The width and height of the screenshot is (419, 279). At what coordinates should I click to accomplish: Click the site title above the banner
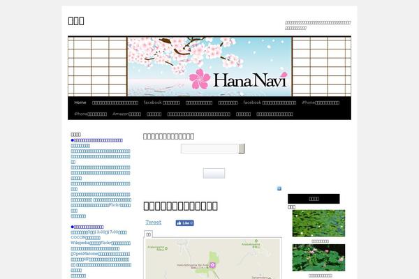click(76, 21)
